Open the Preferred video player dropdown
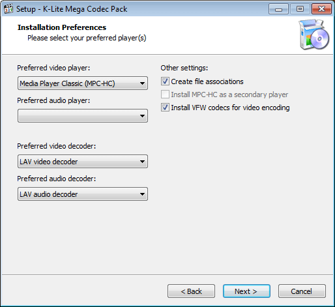Viewport: 335px width, 307px height. pos(83,83)
